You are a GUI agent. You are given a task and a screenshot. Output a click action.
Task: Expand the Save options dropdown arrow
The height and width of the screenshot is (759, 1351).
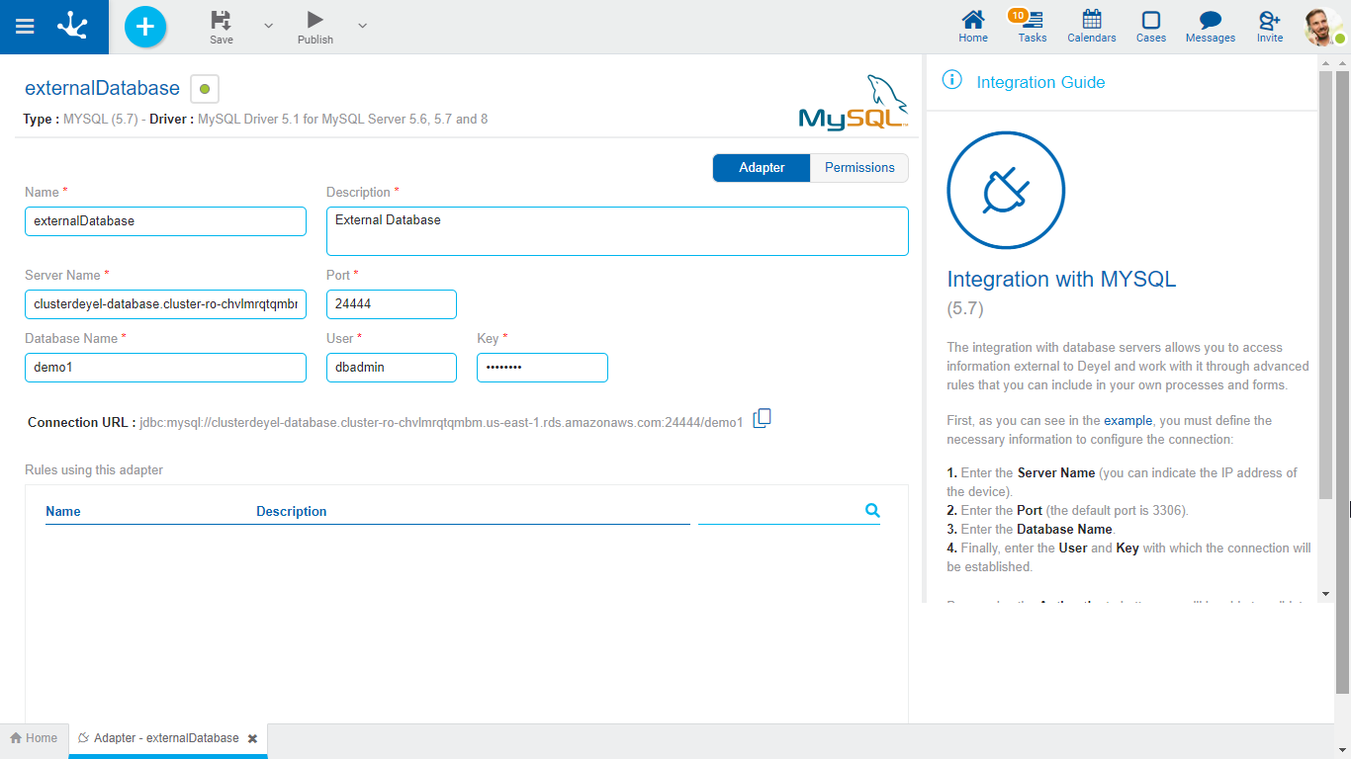268,26
